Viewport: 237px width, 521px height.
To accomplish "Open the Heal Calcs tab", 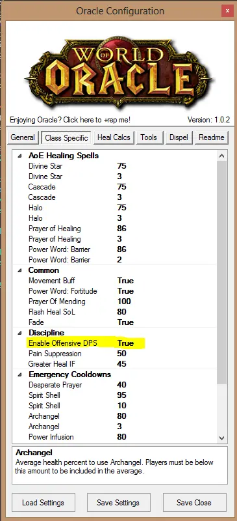I will pyautogui.click(x=114, y=137).
